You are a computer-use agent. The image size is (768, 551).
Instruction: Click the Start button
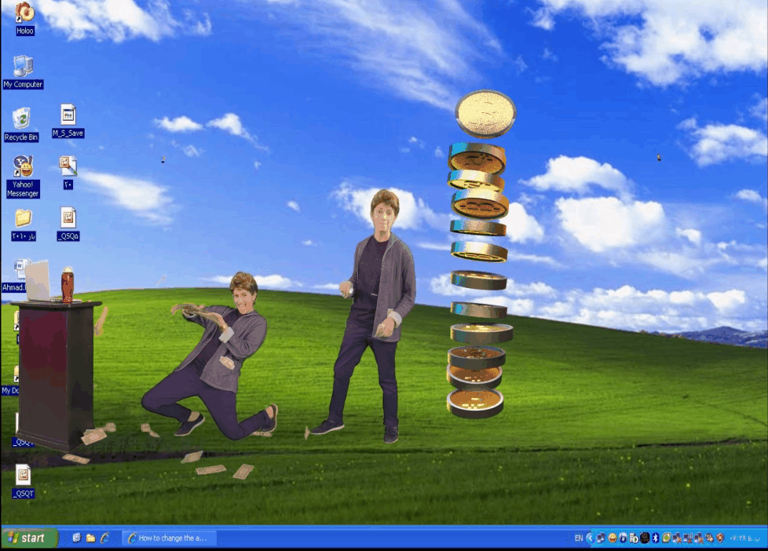(x=30, y=538)
